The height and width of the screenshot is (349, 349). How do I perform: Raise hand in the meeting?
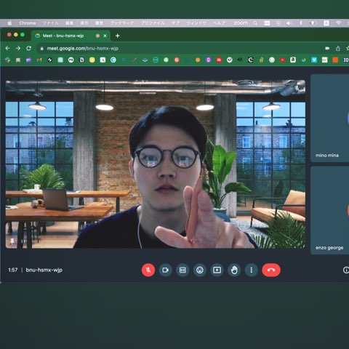click(234, 270)
